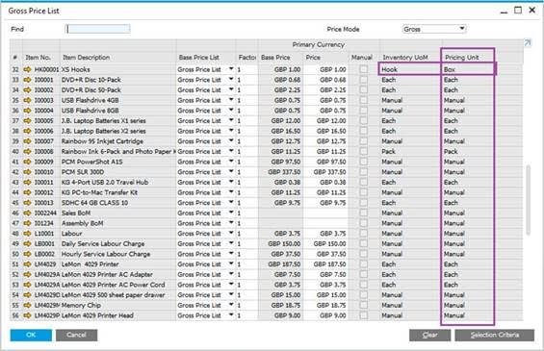Click the Item No. column header

pos(41,58)
